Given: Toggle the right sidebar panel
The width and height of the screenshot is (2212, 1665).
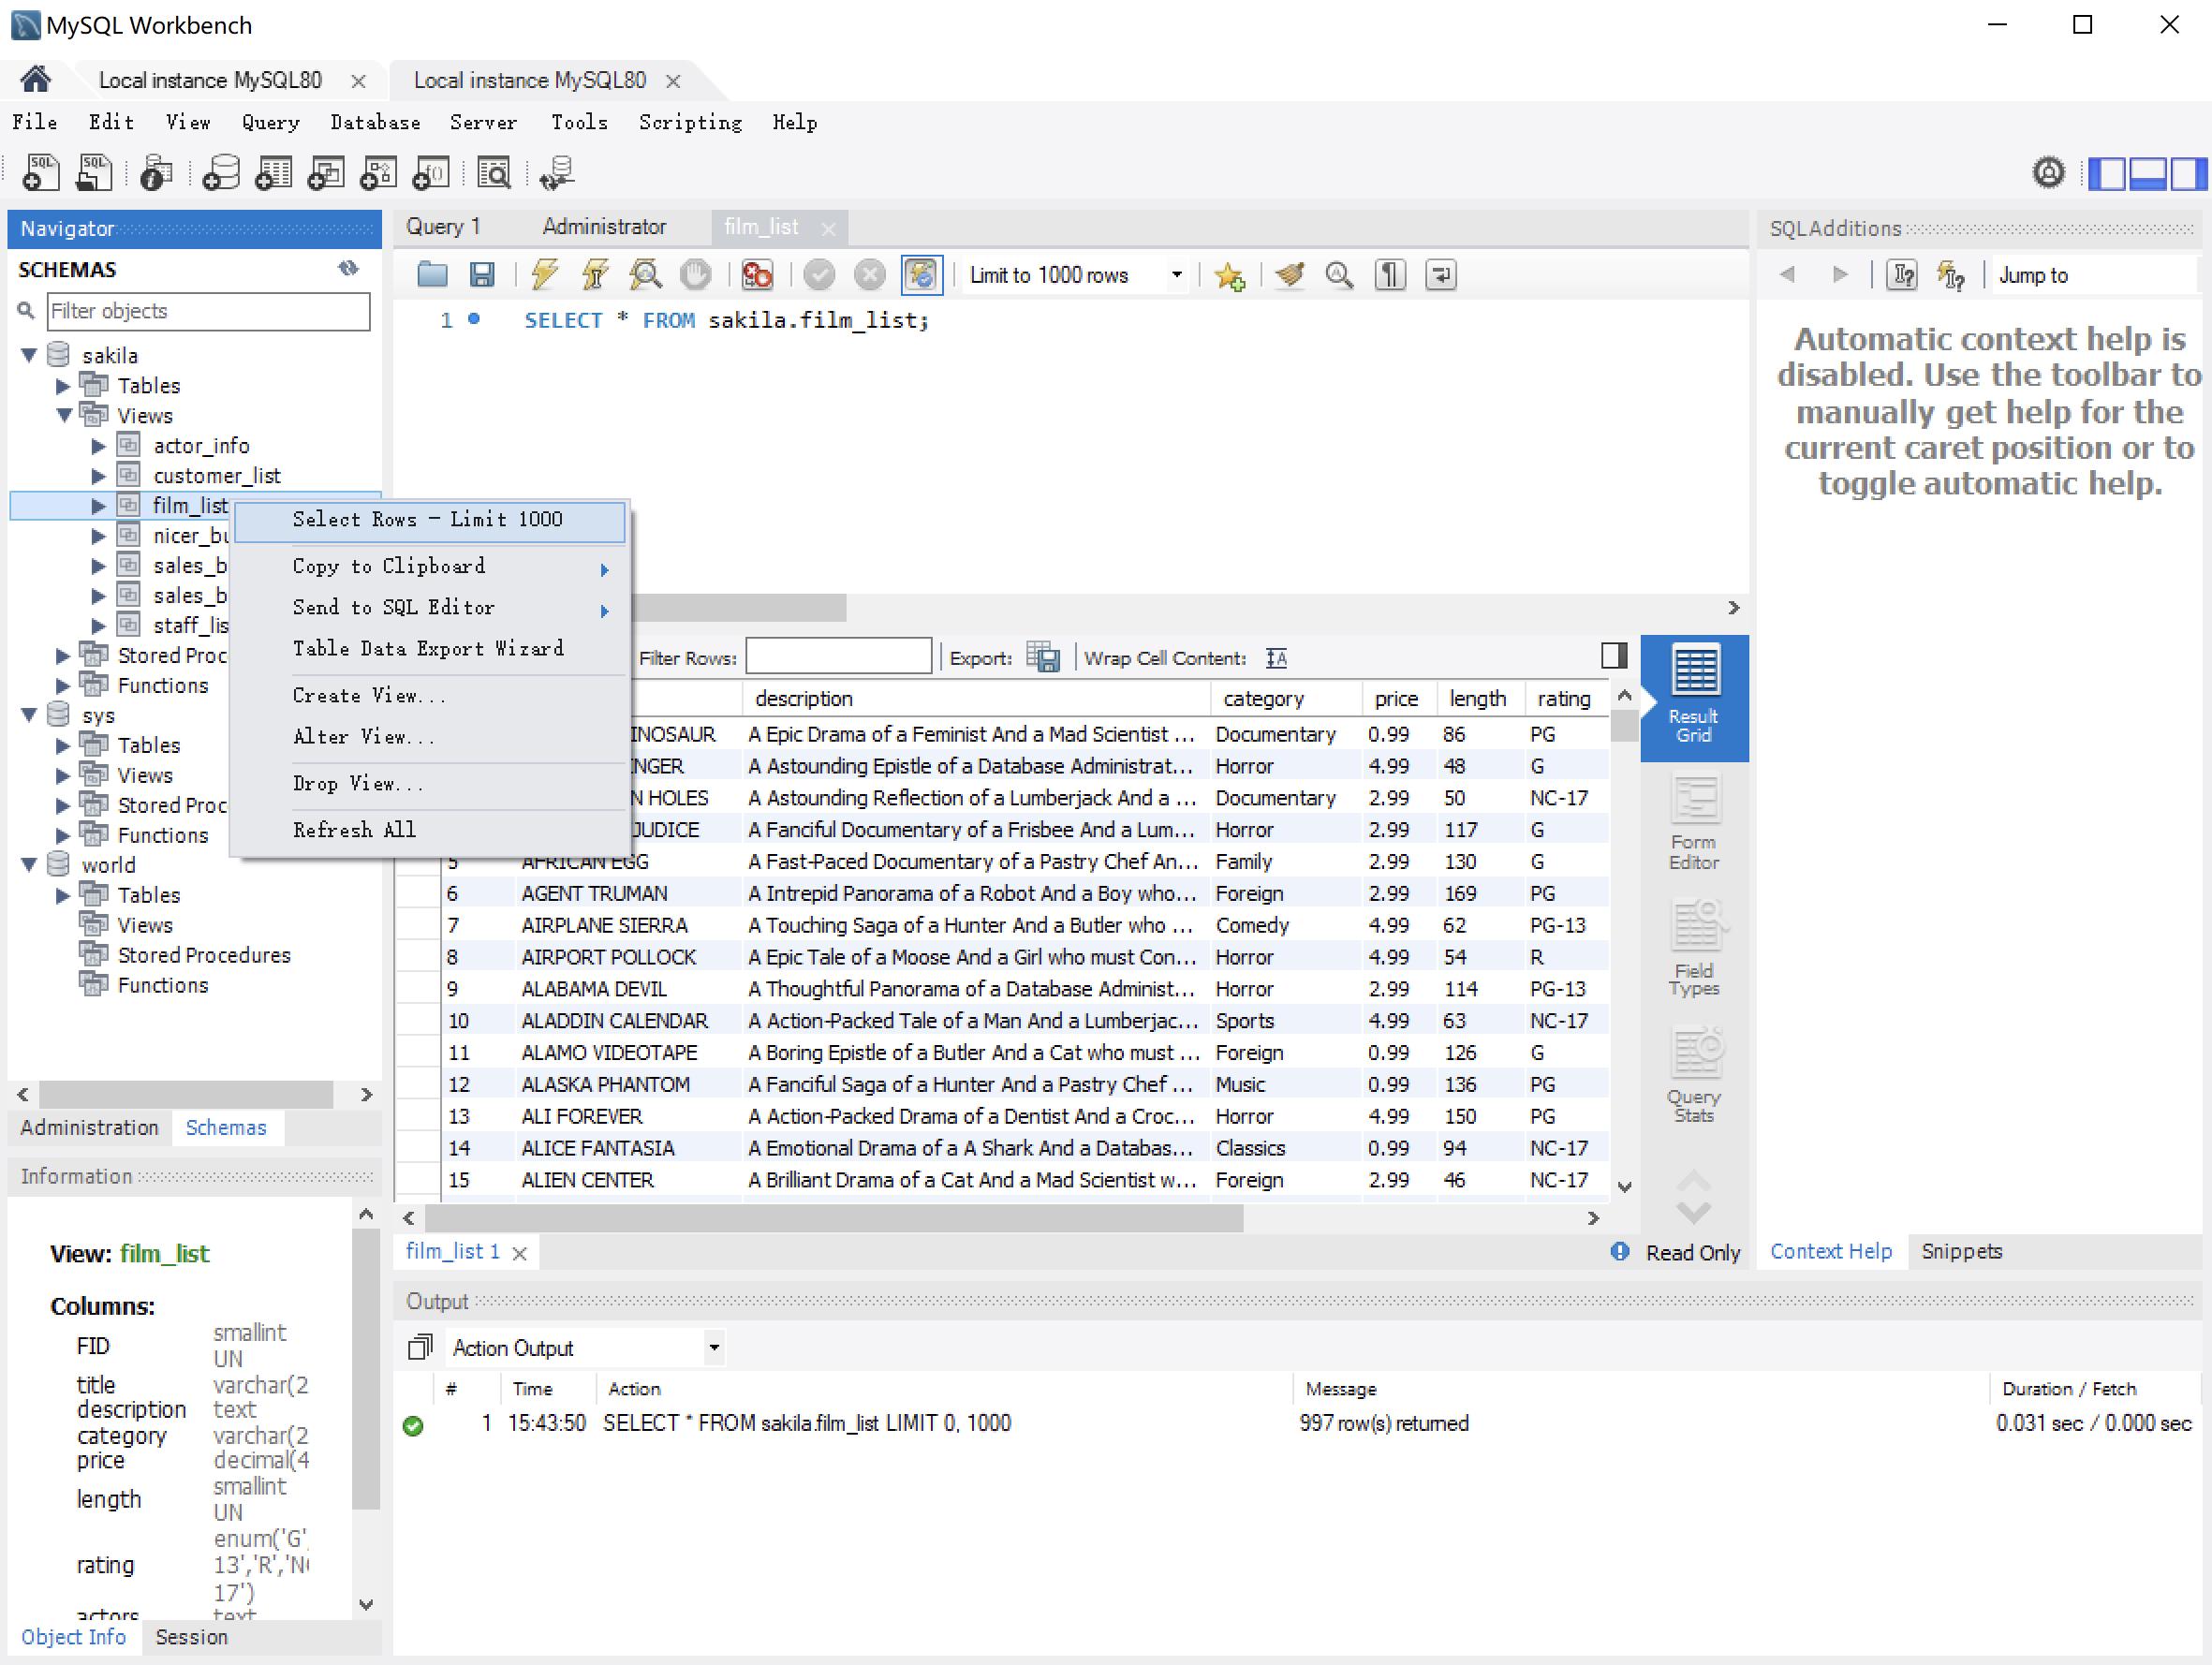Looking at the screenshot, I should point(2187,173).
